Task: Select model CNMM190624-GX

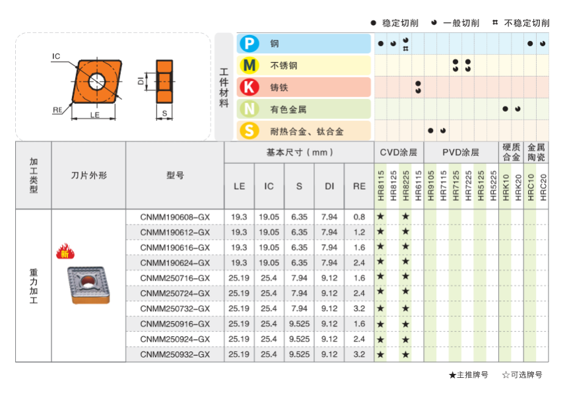Action: pyautogui.click(x=175, y=263)
